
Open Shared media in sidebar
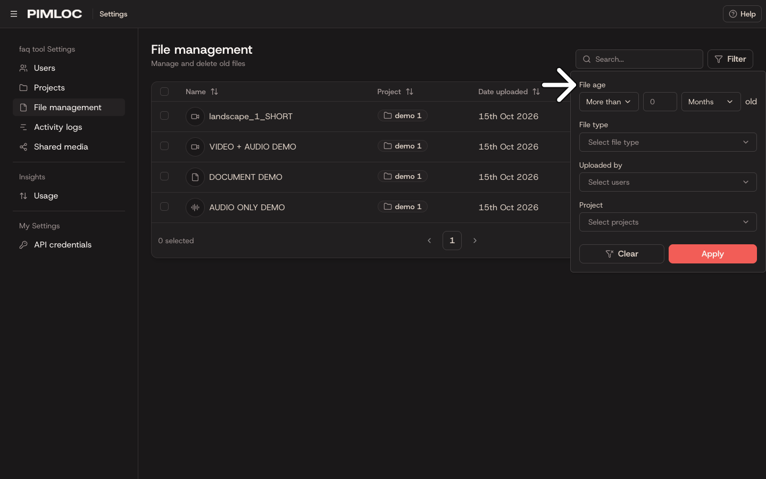point(69,147)
